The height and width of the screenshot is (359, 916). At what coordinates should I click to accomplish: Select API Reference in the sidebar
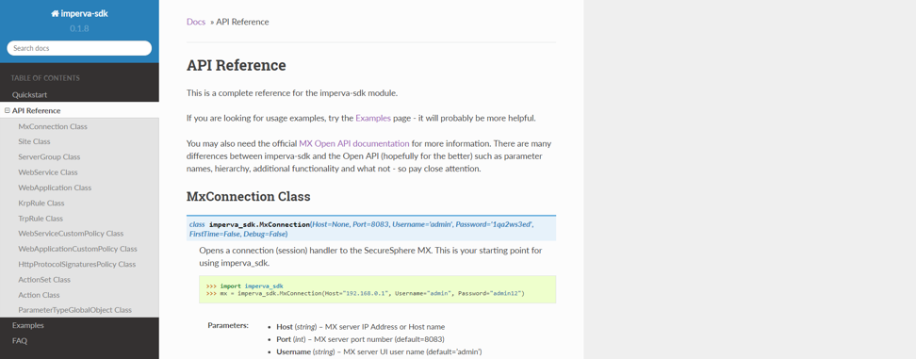click(36, 110)
